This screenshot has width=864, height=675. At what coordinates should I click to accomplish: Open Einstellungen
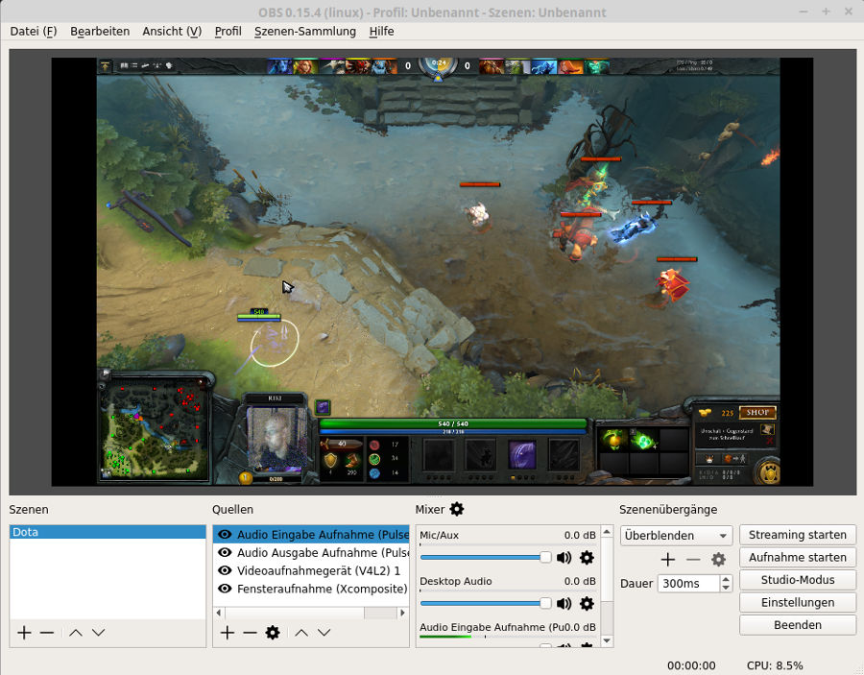click(798, 602)
